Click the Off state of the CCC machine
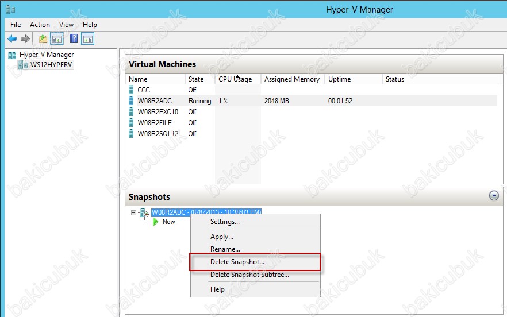 193,90
